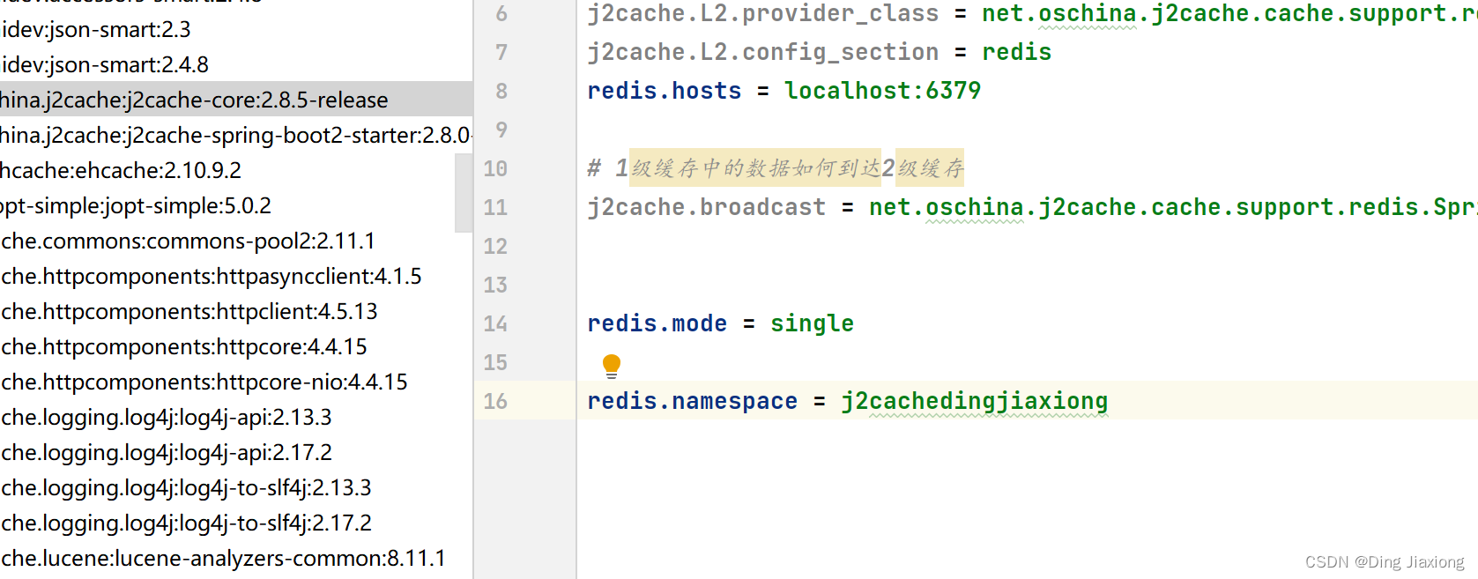Viewport: 1478px width, 579px height.
Task: Click gutter line number 8
Action: pos(501,91)
